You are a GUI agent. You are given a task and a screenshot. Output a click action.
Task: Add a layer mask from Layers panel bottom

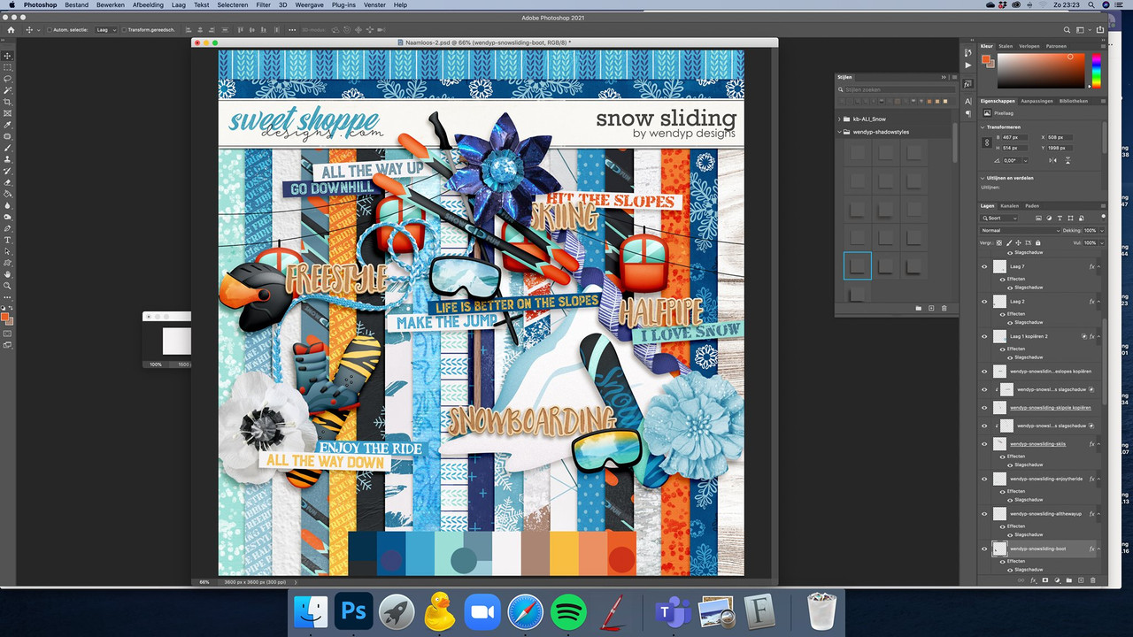pyautogui.click(x=1045, y=580)
